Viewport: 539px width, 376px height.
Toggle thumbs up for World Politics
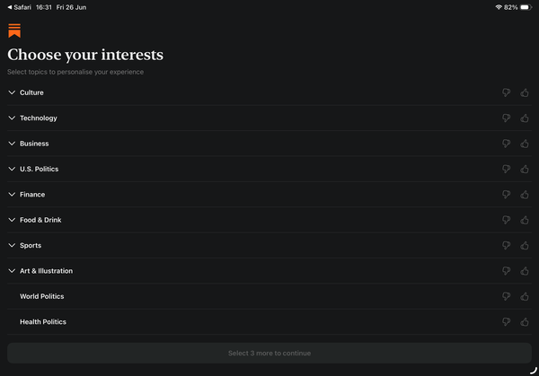click(525, 296)
